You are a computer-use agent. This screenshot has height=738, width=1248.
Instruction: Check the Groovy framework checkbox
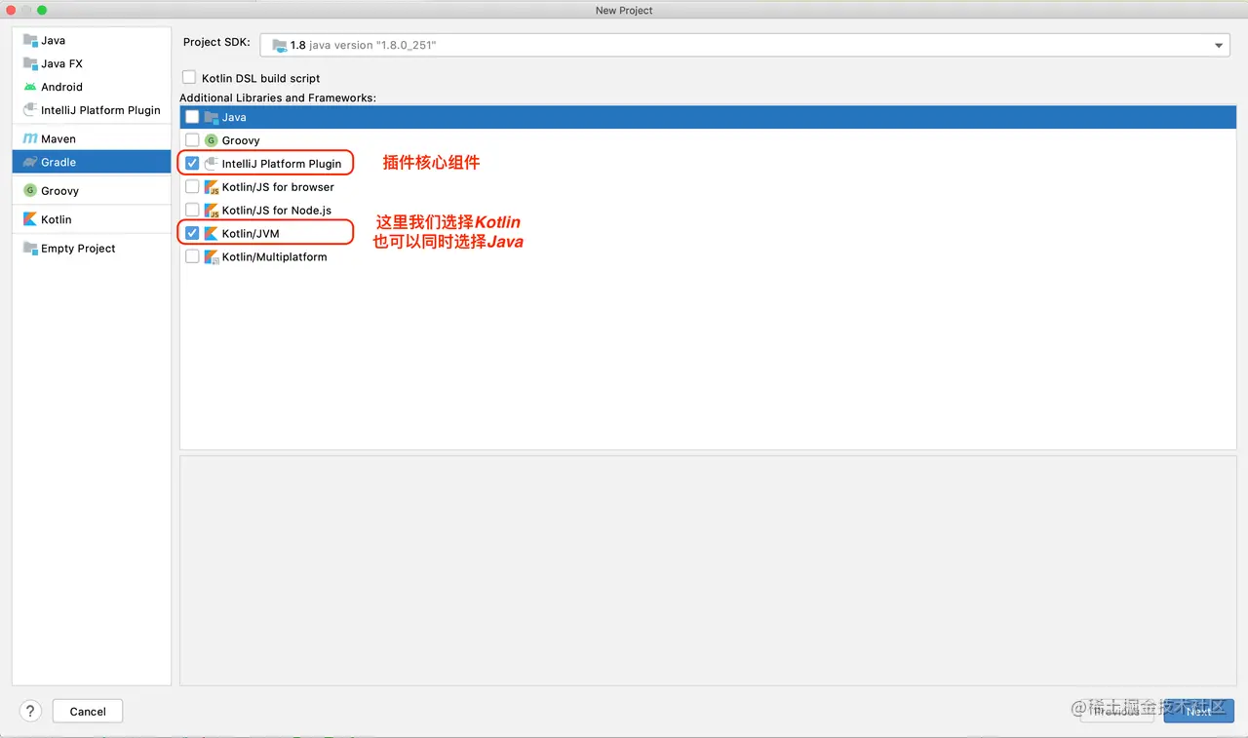[x=192, y=140]
